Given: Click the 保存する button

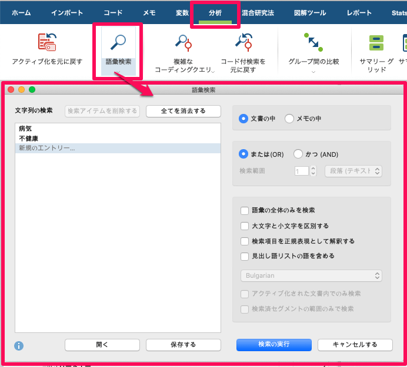Looking at the screenshot, I should point(184,345).
